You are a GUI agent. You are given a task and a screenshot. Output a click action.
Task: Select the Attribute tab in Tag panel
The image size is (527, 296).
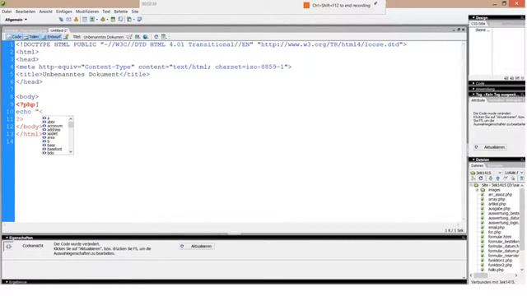[478, 100]
